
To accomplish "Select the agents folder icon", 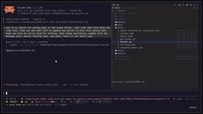I will 116,22.
